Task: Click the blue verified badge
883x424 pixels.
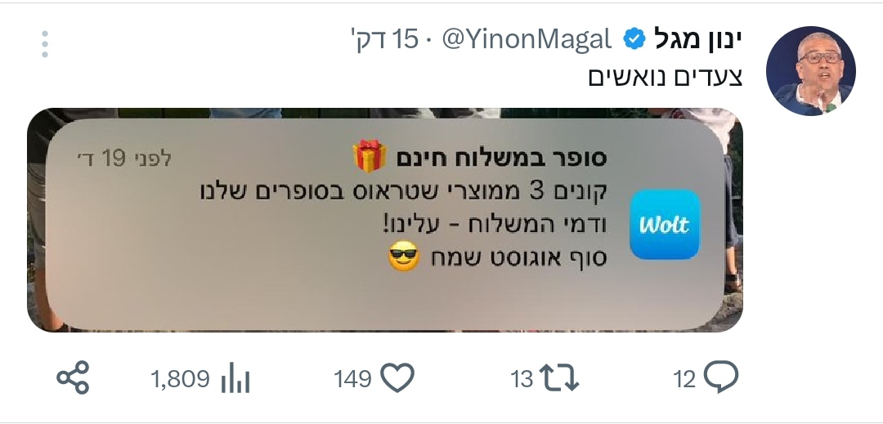Action: 634,39
